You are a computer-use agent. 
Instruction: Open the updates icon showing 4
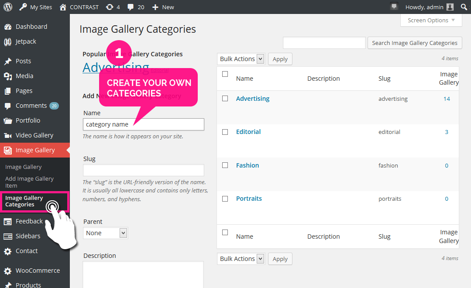113,7
